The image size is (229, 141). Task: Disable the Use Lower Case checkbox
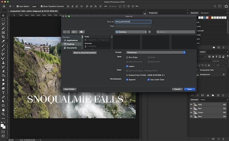(x=149, y=79)
